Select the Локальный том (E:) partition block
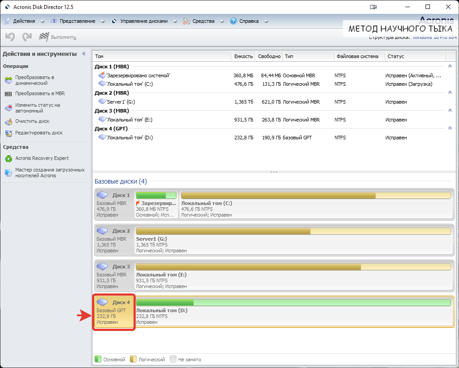This screenshot has width=459, height=368. point(293,276)
